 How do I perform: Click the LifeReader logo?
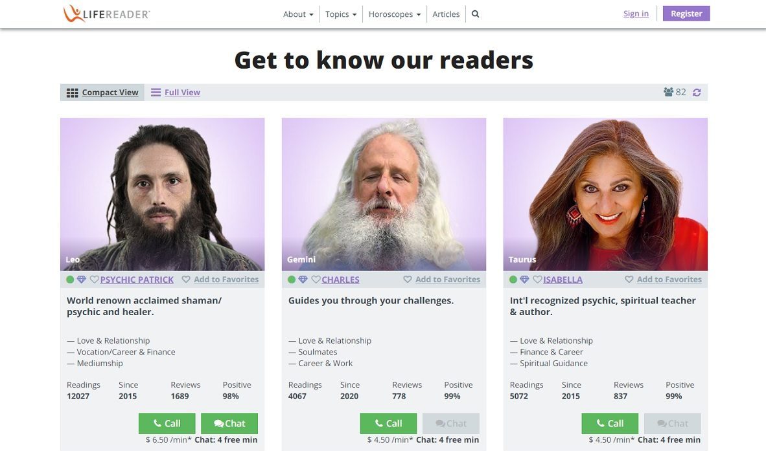106,14
